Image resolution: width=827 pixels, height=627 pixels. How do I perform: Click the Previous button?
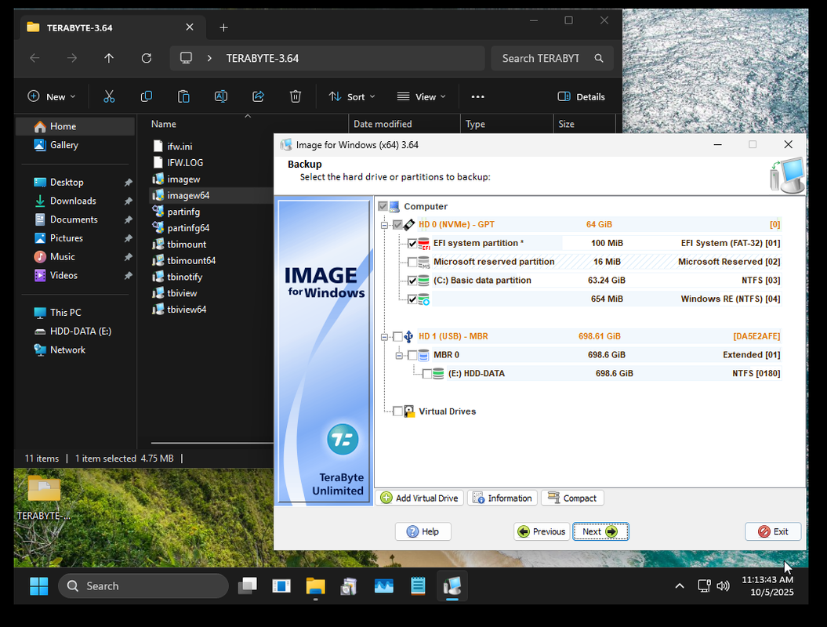click(x=542, y=531)
